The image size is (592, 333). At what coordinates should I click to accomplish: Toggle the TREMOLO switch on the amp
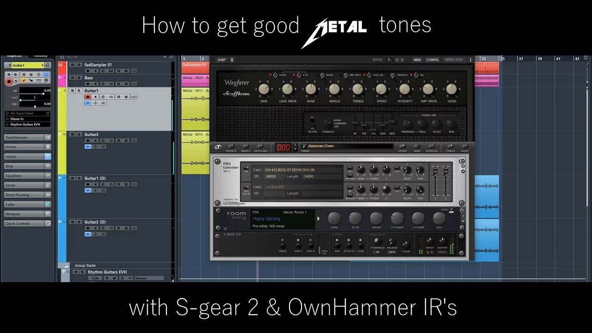point(392,75)
